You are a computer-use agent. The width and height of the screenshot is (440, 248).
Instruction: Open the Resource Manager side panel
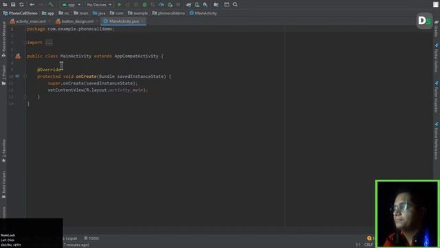pyautogui.click(x=3, y=39)
